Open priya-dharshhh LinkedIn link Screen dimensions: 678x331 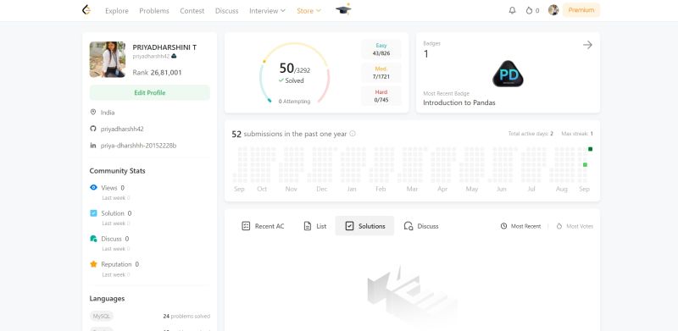138,146
